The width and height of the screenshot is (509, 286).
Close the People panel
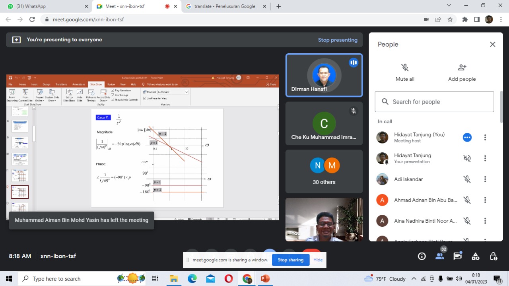492,45
